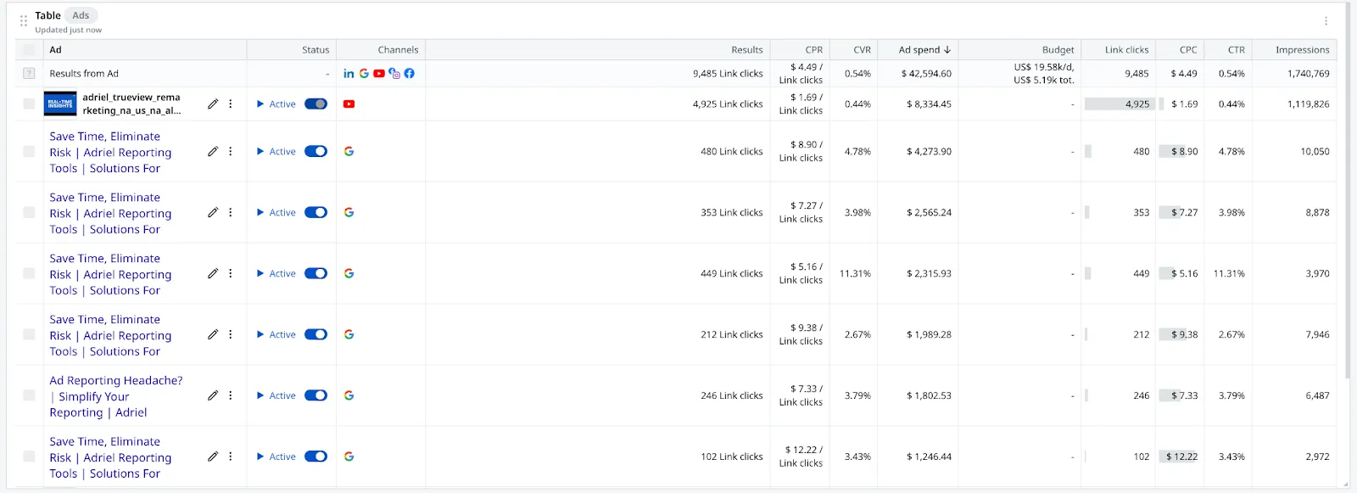This screenshot has height=493, width=1357.
Task: Click the 4,925 Link clicks progress bar cell
Action: pyautogui.click(x=1120, y=104)
